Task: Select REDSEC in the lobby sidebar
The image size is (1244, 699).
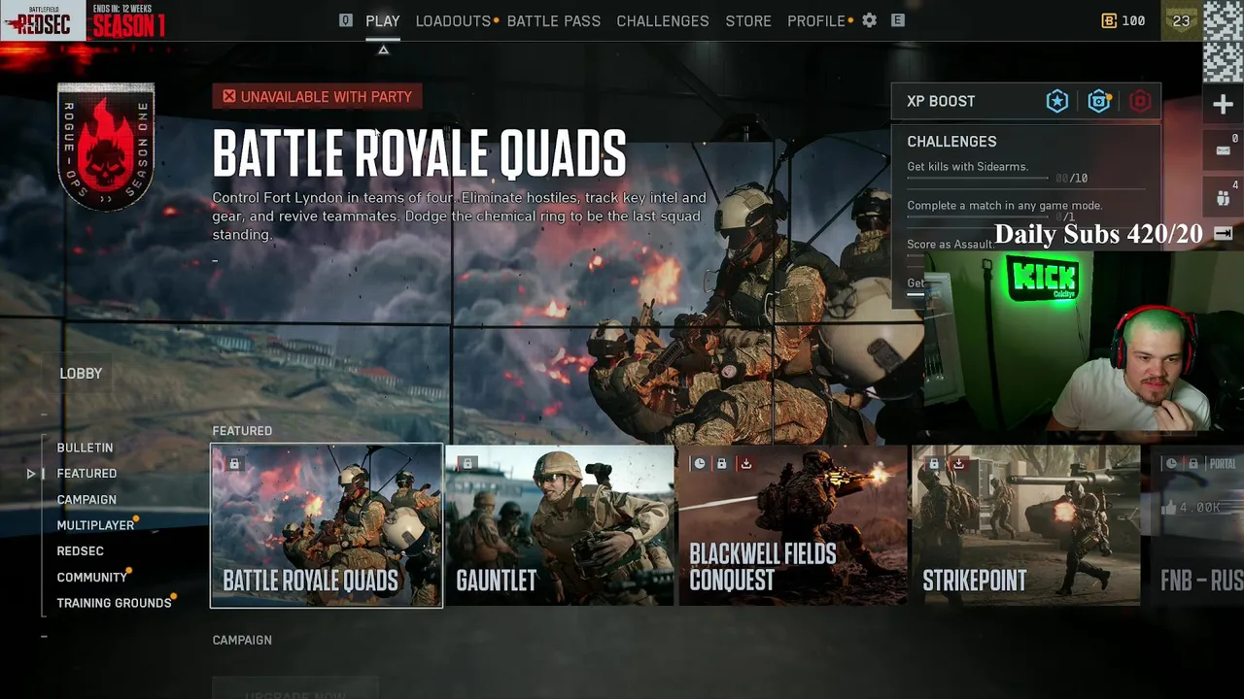Action: pyautogui.click(x=80, y=551)
